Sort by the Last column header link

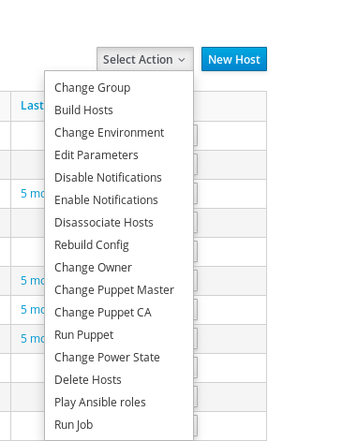32,106
